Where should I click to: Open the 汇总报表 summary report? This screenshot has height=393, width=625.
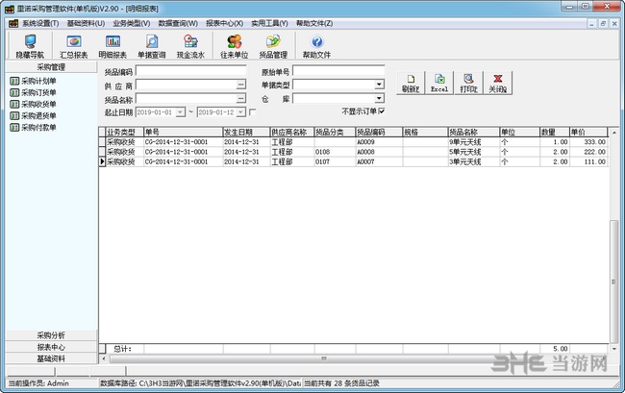click(x=72, y=46)
